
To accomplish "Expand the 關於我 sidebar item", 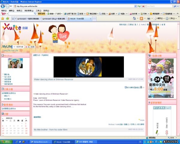I will tap(7, 74).
